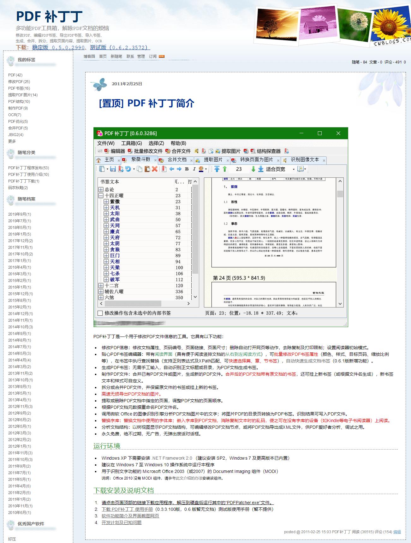Image resolution: width=411 pixels, height=543 pixels.
Task: Click the save icon in the editor toolbar
Action: click(x=113, y=169)
